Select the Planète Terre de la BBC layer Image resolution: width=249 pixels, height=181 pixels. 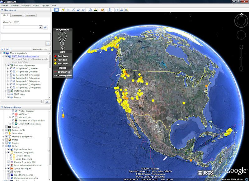(25, 162)
